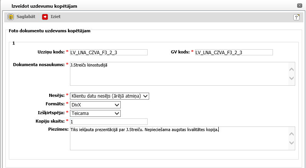Close the Izveidot uzdevumu kopētājam dialog
This screenshot has width=306, height=168.
coord(299,6)
